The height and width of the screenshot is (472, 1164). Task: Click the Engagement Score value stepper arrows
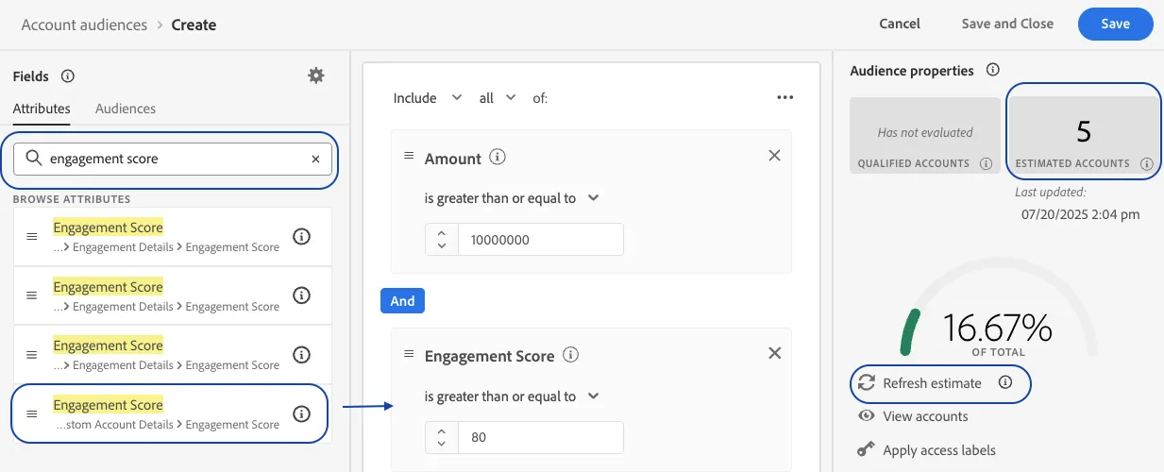coord(441,438)
